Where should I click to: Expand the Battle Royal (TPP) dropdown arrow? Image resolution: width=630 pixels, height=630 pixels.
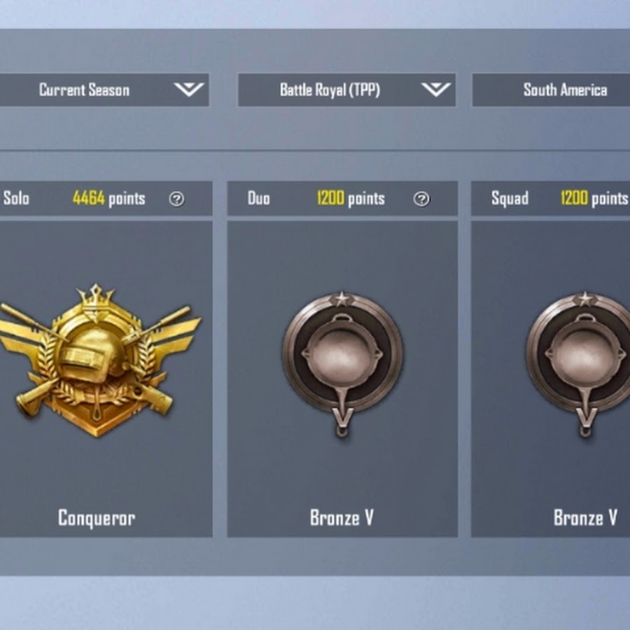click(x=436, y=89)
